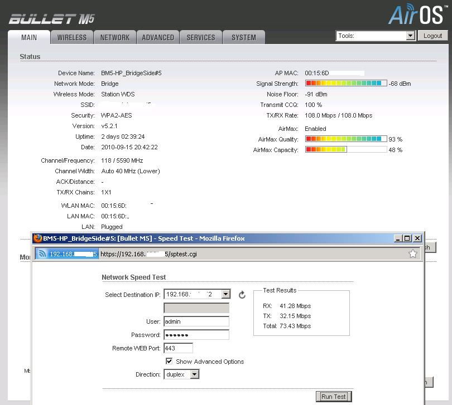
Task: Click the -68 dBm signal strength value
Action: pyautogui.click(x=400, y=84)
